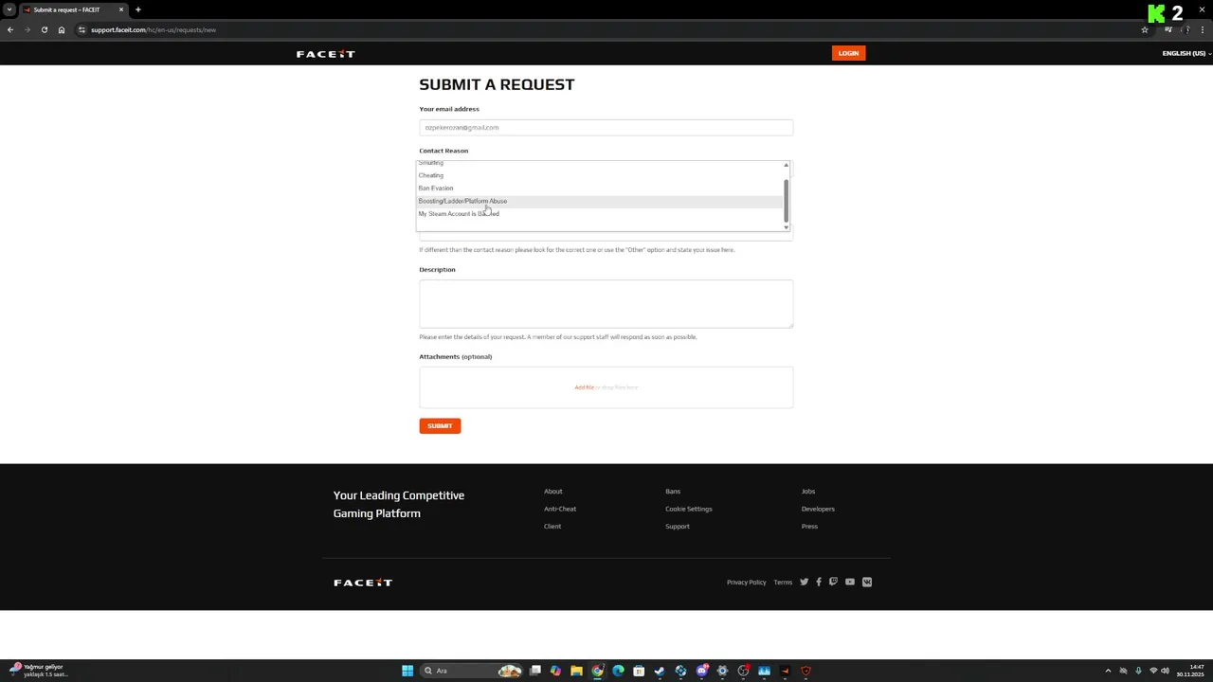The width and height of the screenshot is (1213, 682).
Task: Show hidden system tray icons
Action: point(1108,671)
